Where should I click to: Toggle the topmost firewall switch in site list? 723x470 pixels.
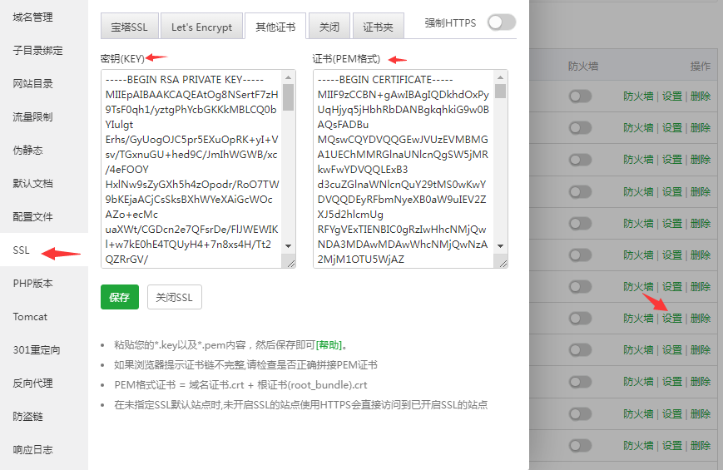580,96
